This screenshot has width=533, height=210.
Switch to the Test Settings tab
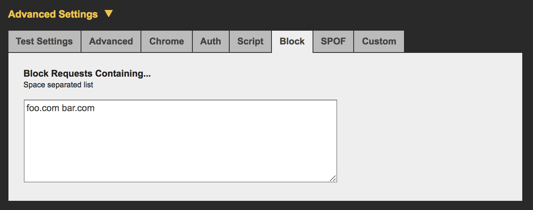coord(44,41)
